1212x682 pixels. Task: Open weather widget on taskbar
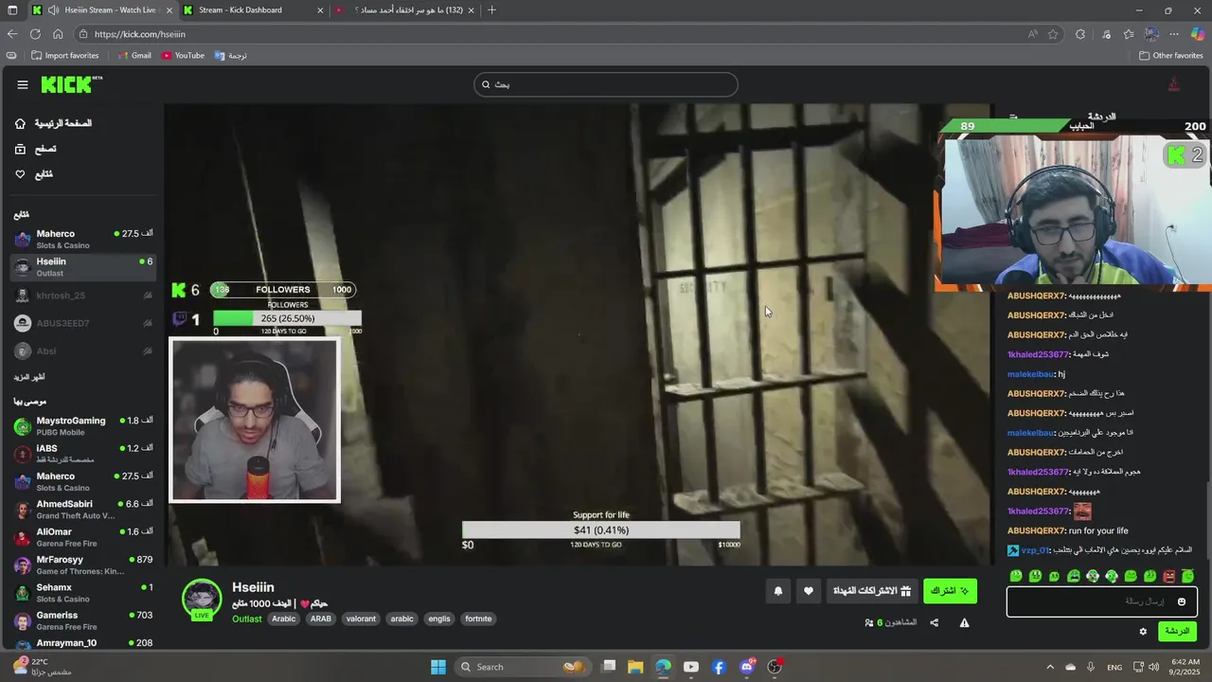(43, 667)
